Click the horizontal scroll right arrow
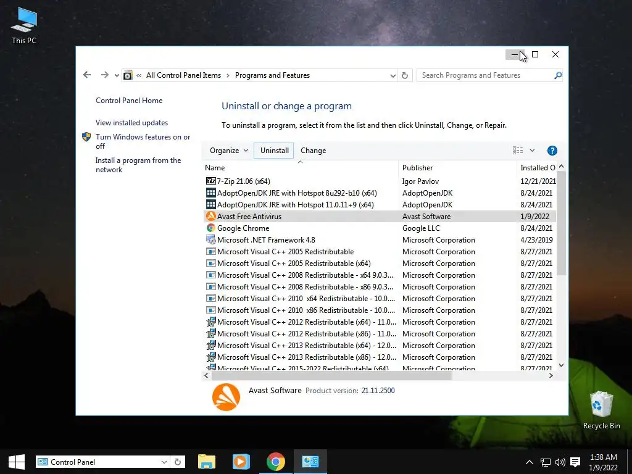Image resolution: width=632 pixels, height=474 pixels. (x=551, y=376)
